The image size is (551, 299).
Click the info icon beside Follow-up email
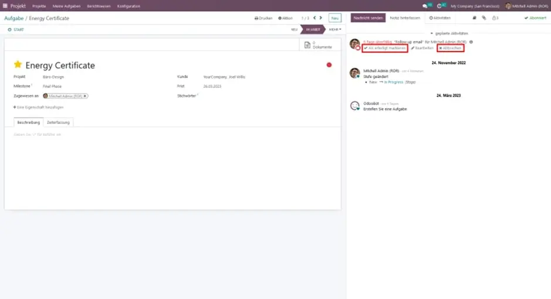coord(471,42)
